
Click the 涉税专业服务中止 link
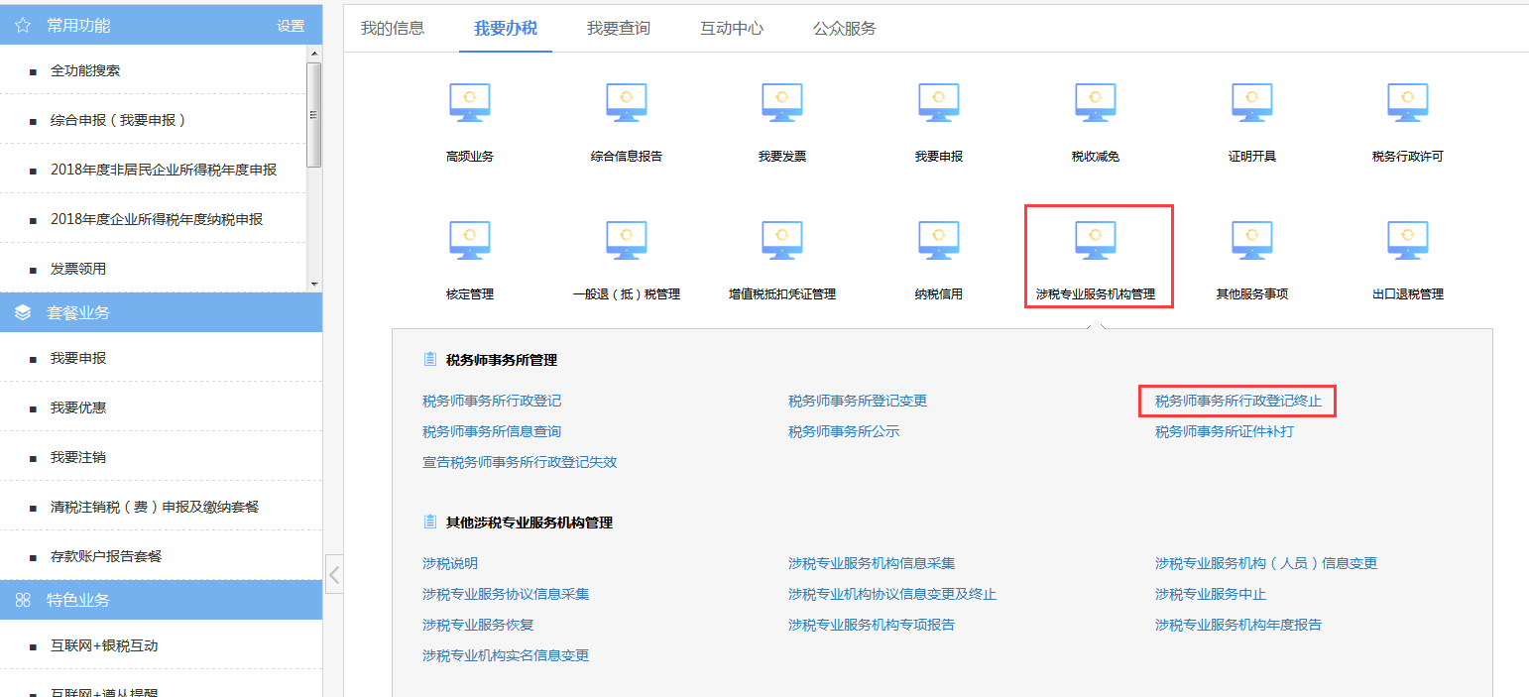(1211, 595)
